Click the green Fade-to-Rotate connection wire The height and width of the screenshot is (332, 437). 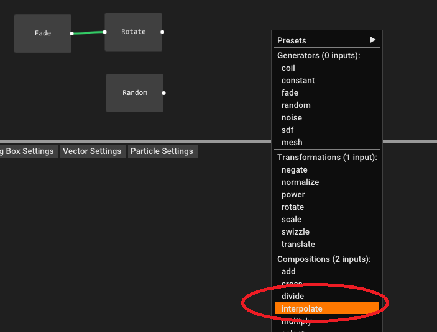click(x=88, y=33)
